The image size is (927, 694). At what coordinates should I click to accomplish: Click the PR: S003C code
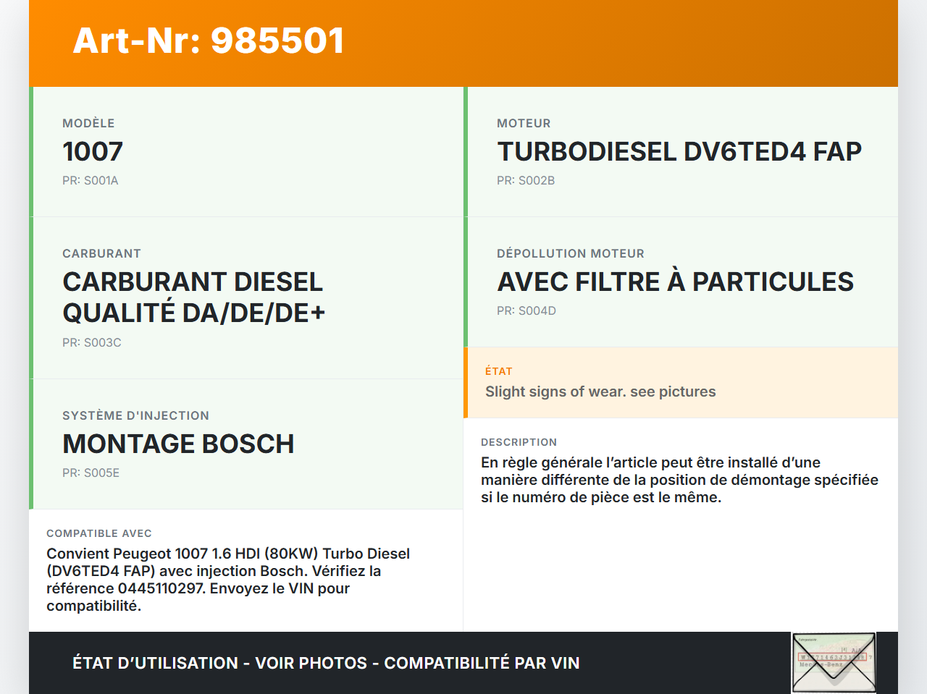pos(91,343)
